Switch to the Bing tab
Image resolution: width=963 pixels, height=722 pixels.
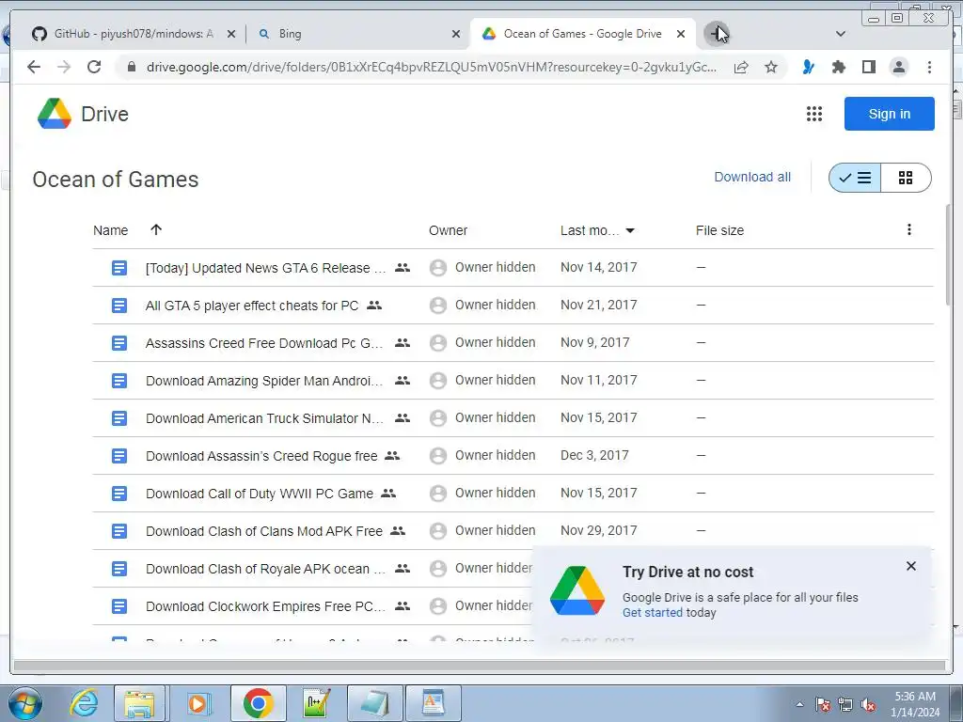(x=358, y=34)
